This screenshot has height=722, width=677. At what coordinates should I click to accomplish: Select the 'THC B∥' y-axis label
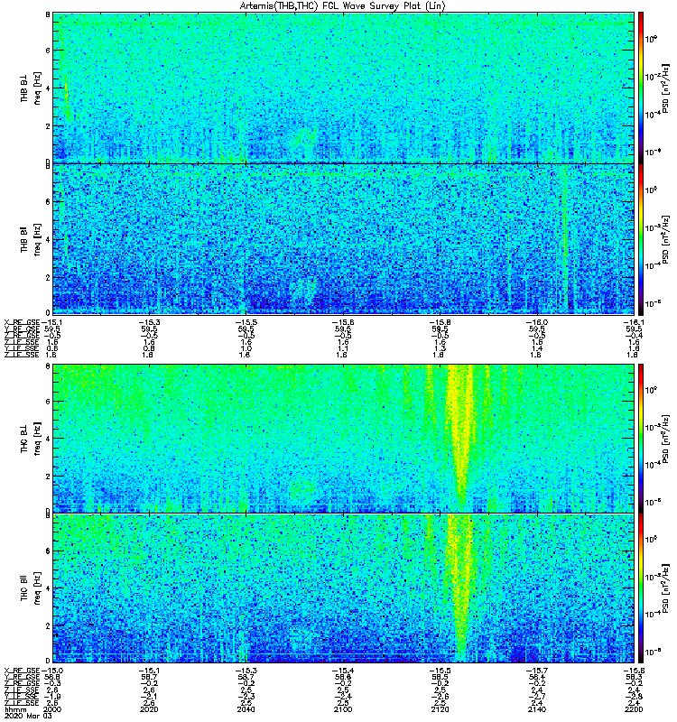coord(24,588)
